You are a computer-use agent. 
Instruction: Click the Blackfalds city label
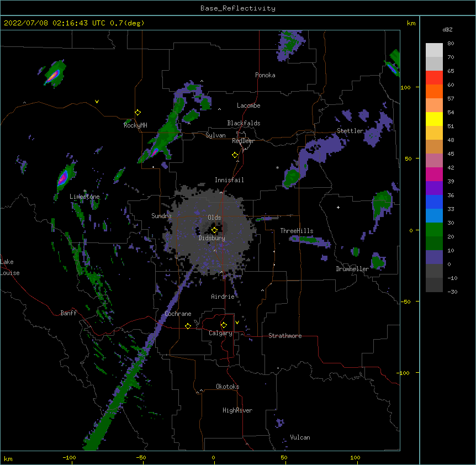pos(244,123)
